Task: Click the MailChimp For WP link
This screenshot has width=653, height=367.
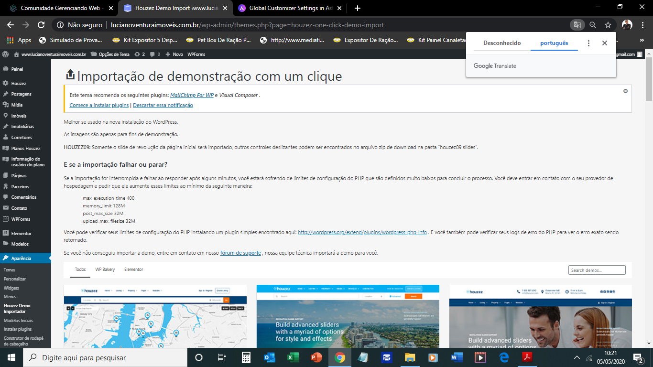Action: click(192, 95)
